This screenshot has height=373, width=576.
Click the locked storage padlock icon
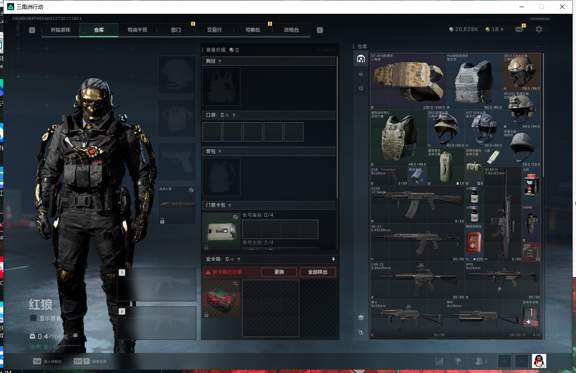(360, 73)
